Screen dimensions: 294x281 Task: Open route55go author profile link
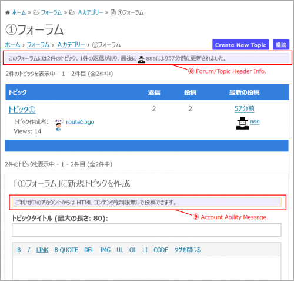pos(80,122)
